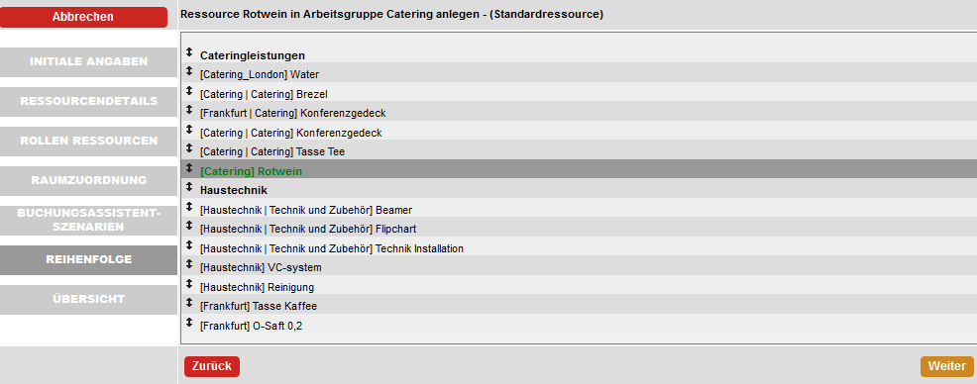
Task: Click Weiter to continue
Action: pos(946,366)
